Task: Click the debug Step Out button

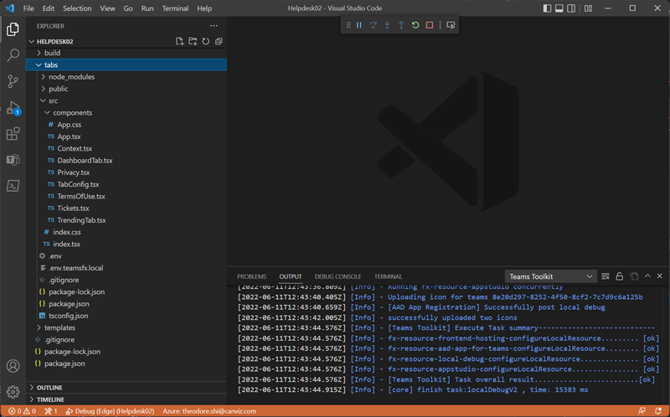Action: coord(401,25)
